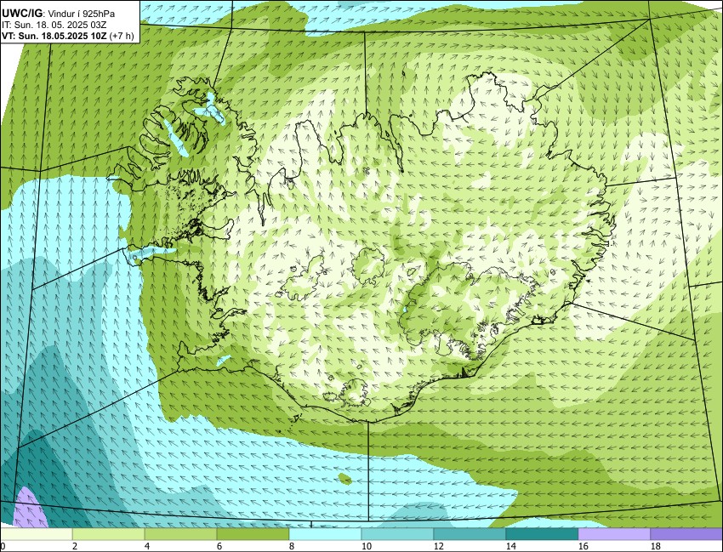Click the "UWC/IG: Vindur í 925hPa" title text
The width and height of the screenshot is (723, 552).
click(58, 14)
